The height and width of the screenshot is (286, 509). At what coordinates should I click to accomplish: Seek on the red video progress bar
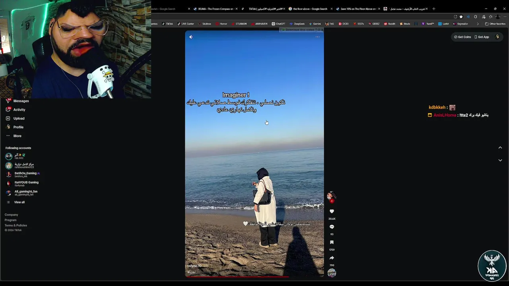254,276
